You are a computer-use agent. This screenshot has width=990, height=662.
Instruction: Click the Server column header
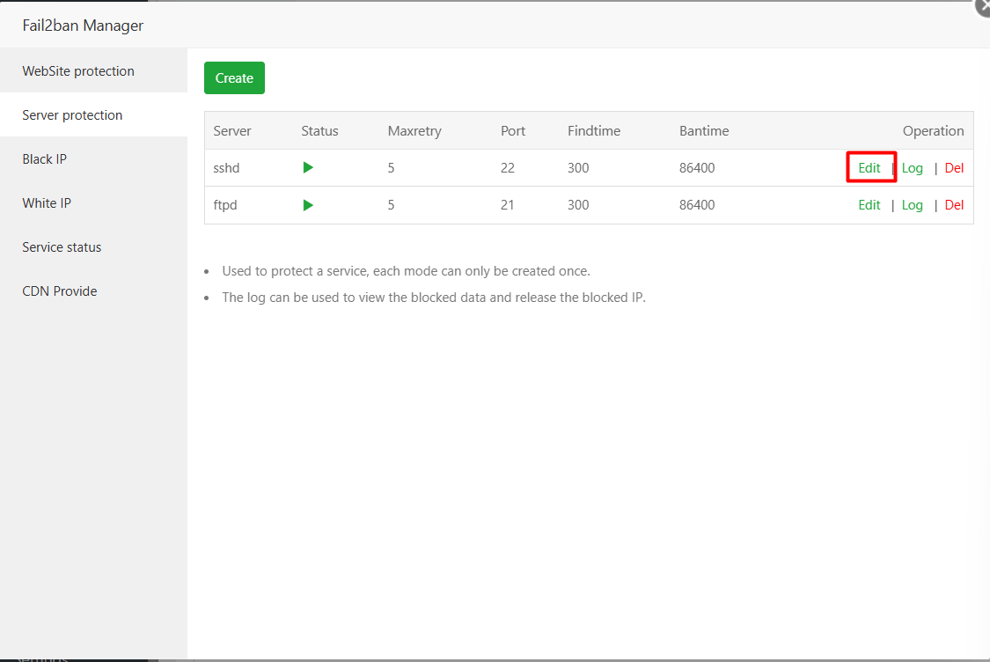click(232, 130)
